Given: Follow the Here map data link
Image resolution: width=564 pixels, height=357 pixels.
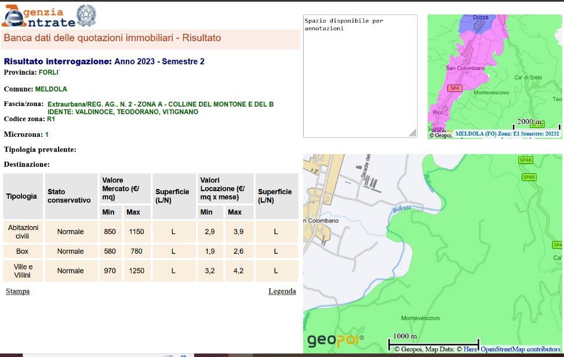Looking at the screenshot, I should (470, 349).
